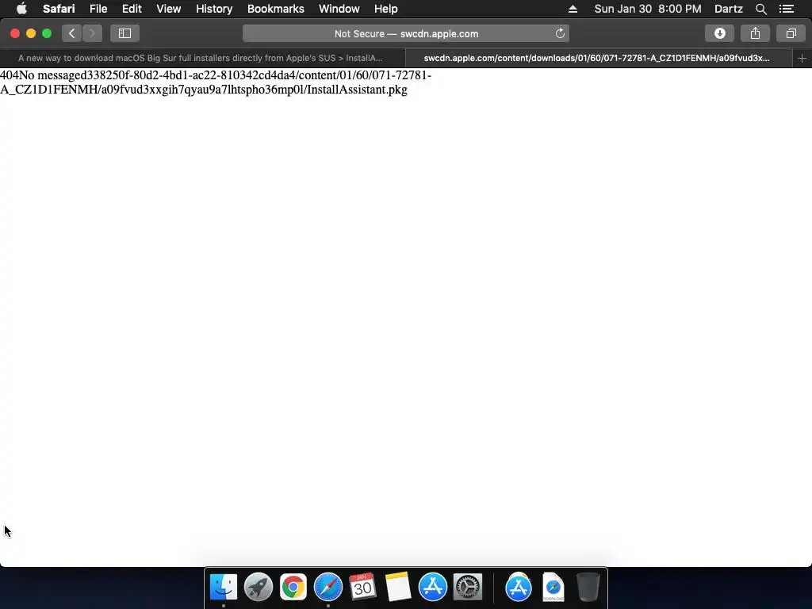Open the Bookmarks menu
812x609 pixels.
coord(275,9)
